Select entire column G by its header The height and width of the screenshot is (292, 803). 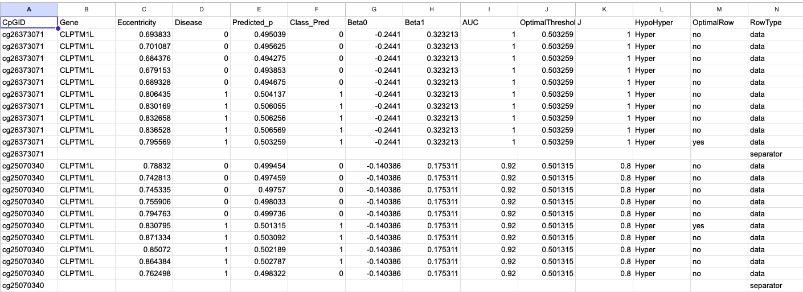[x=374, y=9]
